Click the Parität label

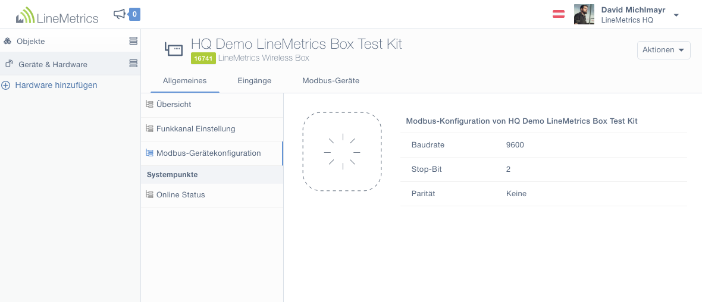pyautogui.click(x=423, y=194)
